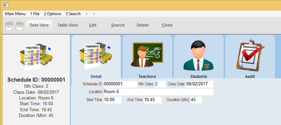
Task: Switch to Table View
Action: [67, 25]
